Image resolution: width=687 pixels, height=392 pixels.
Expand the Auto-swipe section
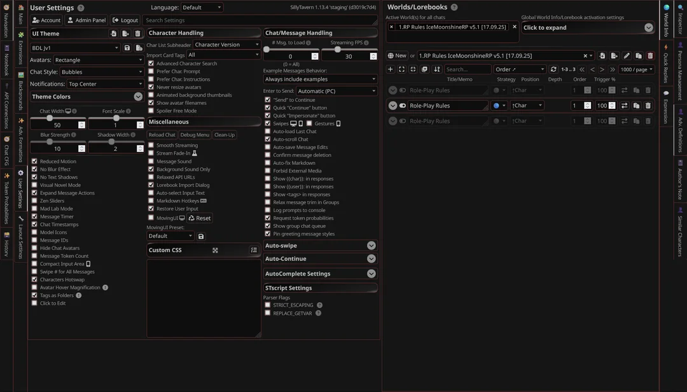coord(371,246)
